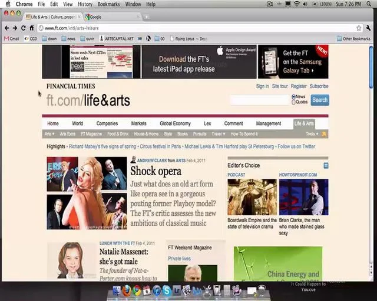Click the address bar URL
Screen dimensions: 377x301
coord(72,28)
